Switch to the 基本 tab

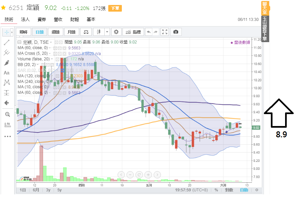[91, 20]
